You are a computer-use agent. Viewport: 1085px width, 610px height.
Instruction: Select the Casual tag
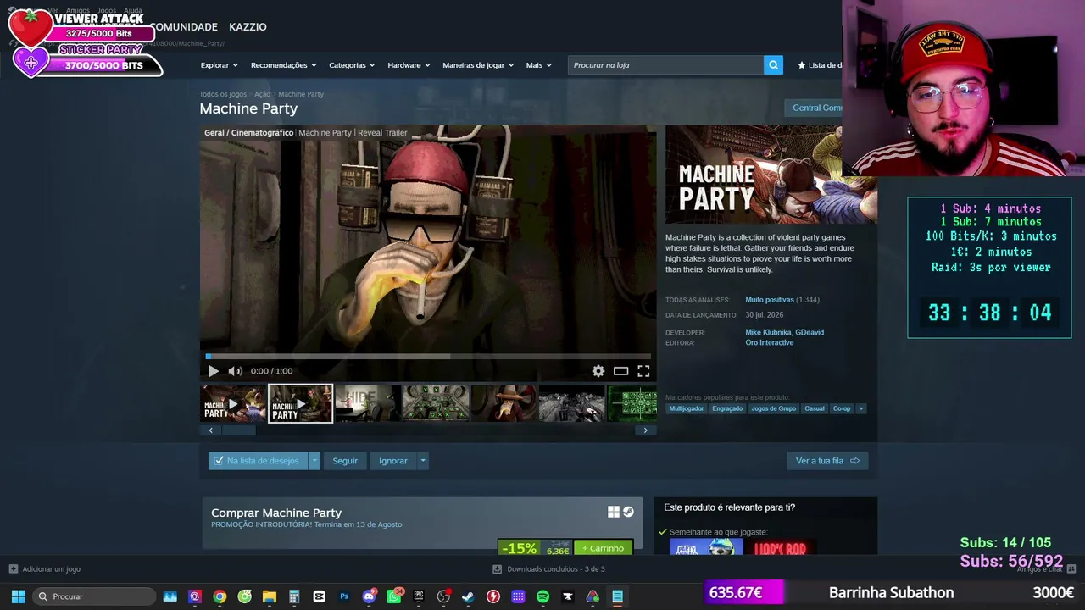tap(815, 408)
